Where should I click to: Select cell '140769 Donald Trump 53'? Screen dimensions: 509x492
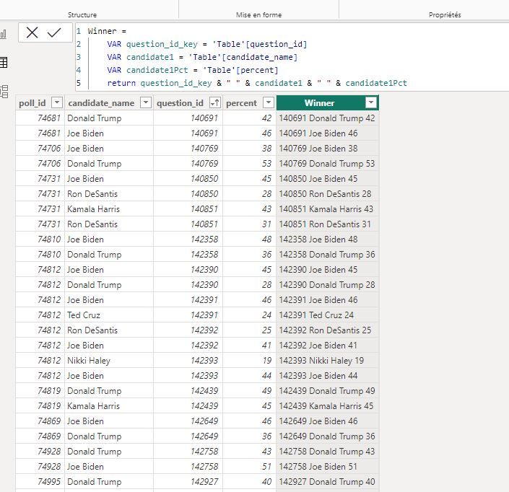click(327, 164)
